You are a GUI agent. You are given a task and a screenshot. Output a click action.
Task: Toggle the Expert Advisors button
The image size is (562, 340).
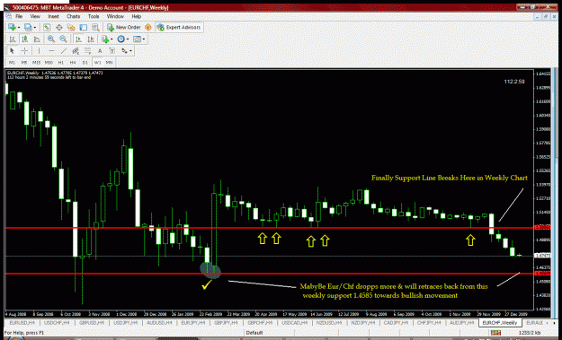(179, 27)
